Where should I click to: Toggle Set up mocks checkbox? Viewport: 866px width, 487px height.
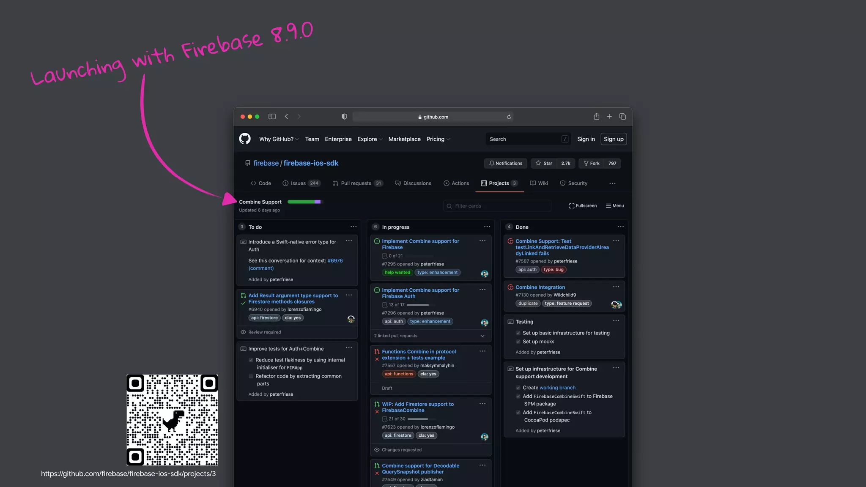tap(518, 342)
